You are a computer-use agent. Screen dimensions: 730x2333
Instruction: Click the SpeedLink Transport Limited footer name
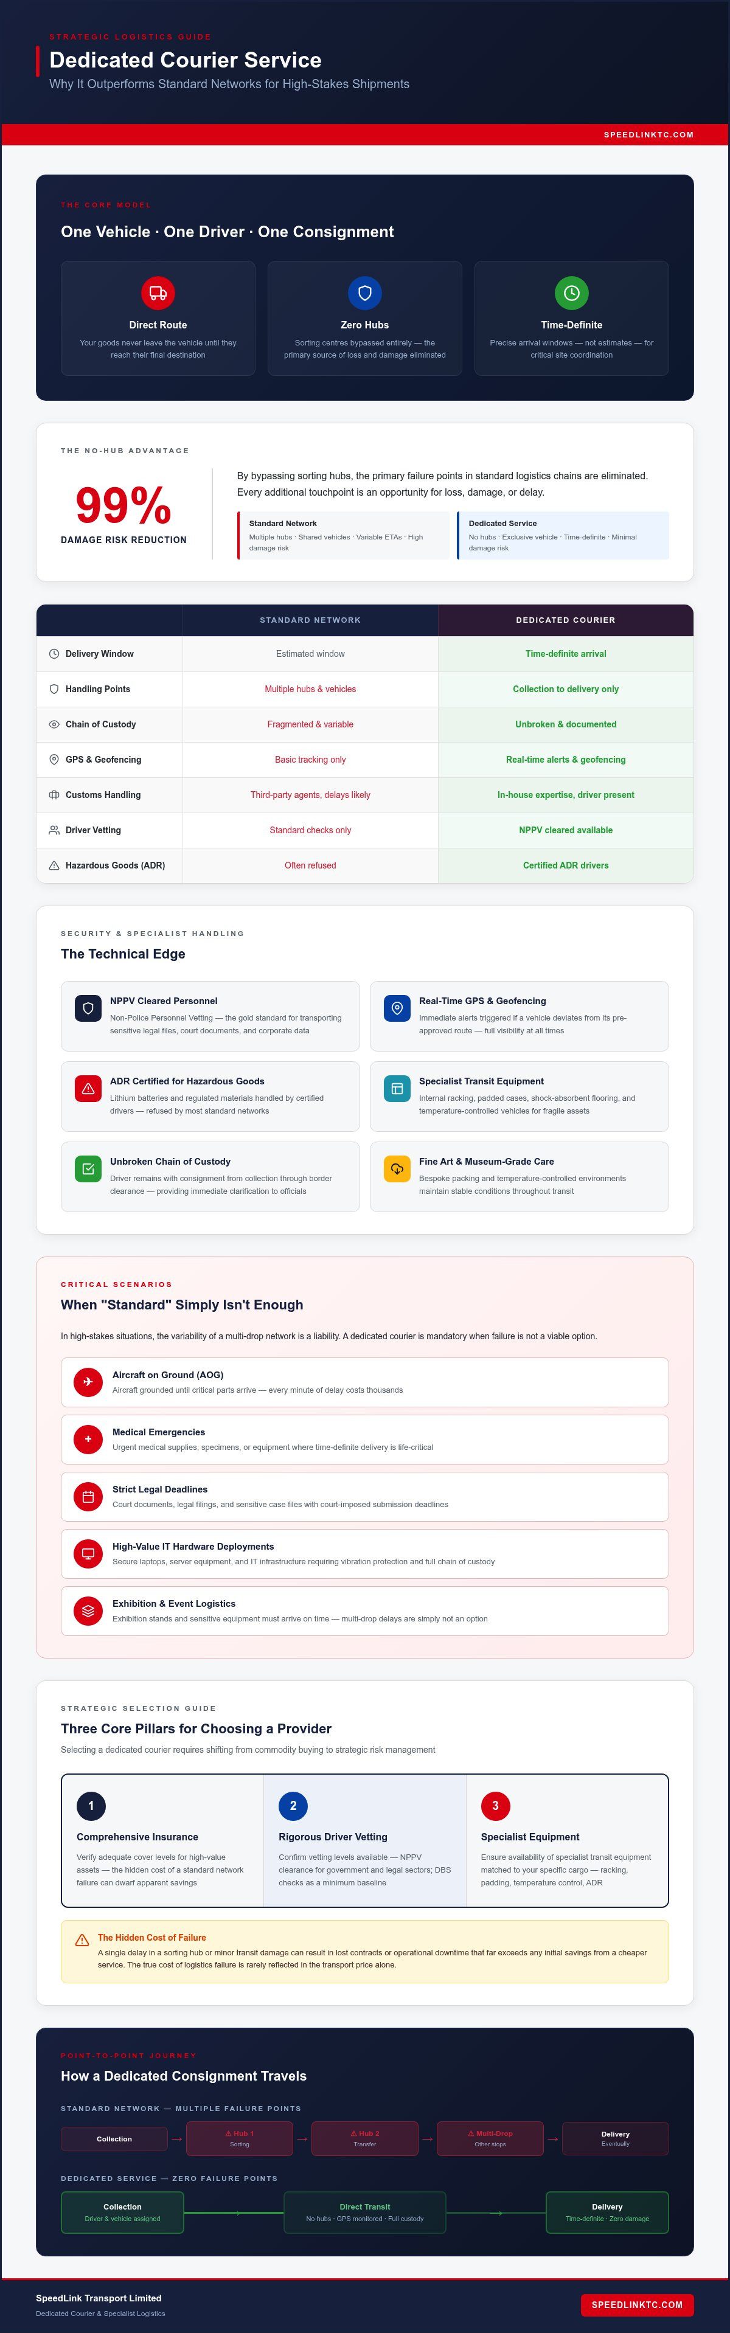[99, 2298]
